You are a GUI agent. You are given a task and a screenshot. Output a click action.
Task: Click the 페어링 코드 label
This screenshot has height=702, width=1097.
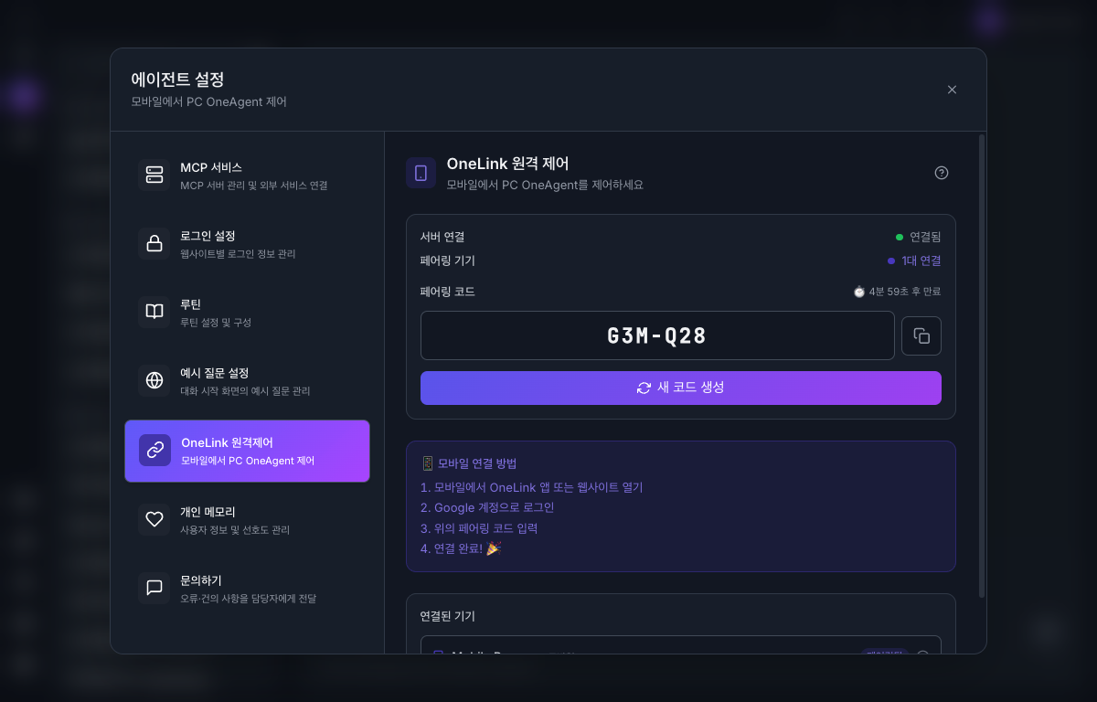pyautogui.click(x=448, y=292)
